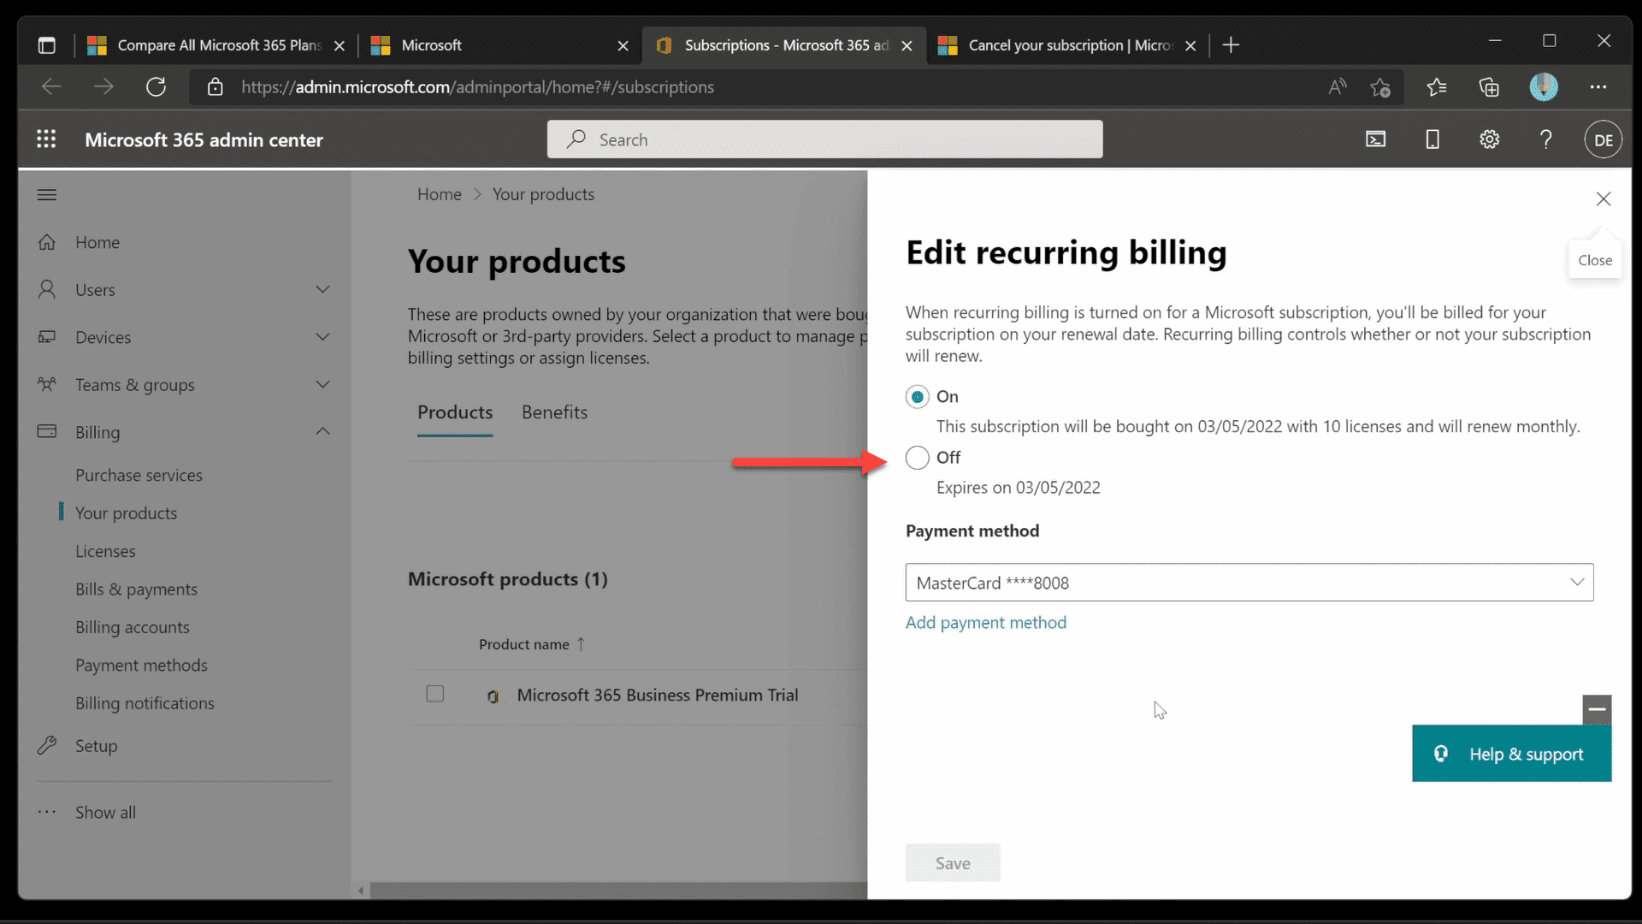This screenshot has height=924, width=1642.
Task: Open the browser Collections icon
Action: [1489, 86]
